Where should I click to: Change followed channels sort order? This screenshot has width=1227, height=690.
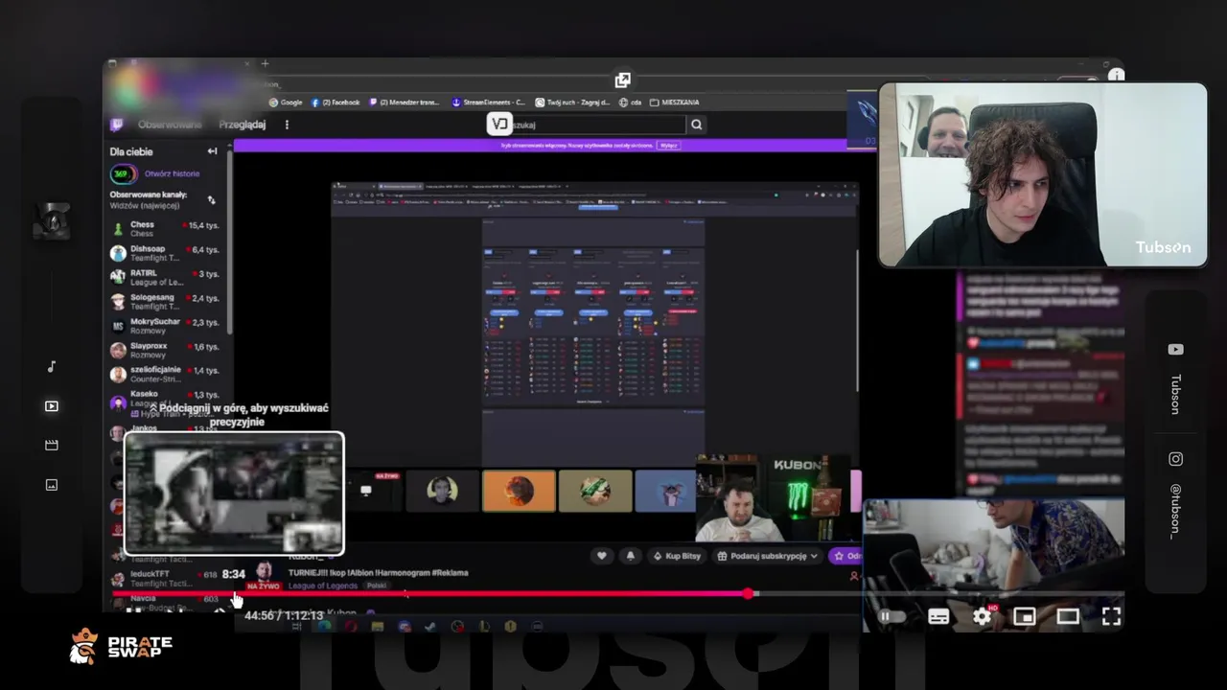[x=211, y=200]
